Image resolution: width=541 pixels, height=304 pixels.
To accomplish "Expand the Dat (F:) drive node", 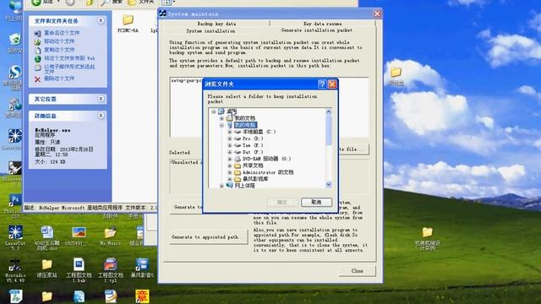I will (230, 152).
